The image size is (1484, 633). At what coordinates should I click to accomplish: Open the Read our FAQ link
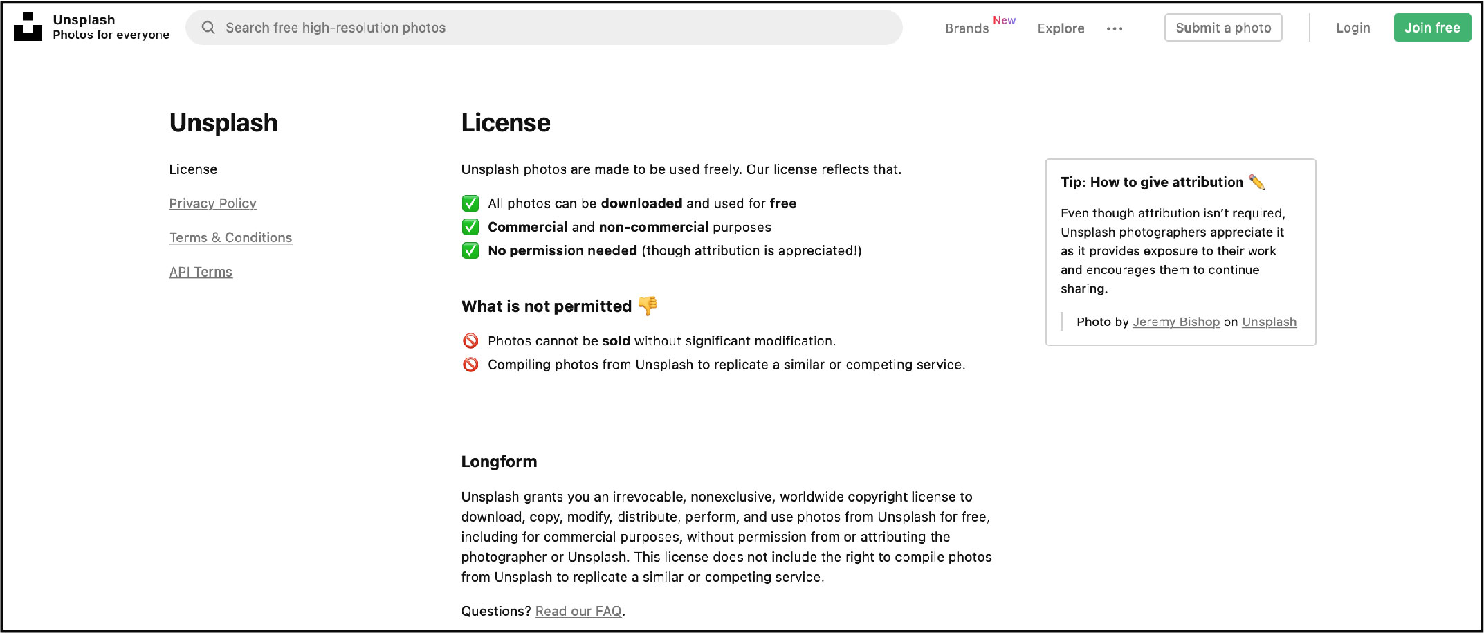click(578, 611)
